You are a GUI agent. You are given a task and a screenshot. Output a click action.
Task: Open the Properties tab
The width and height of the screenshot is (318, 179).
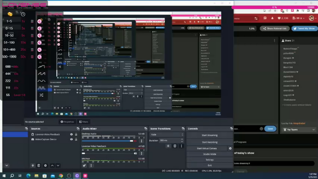click(67, 122)
